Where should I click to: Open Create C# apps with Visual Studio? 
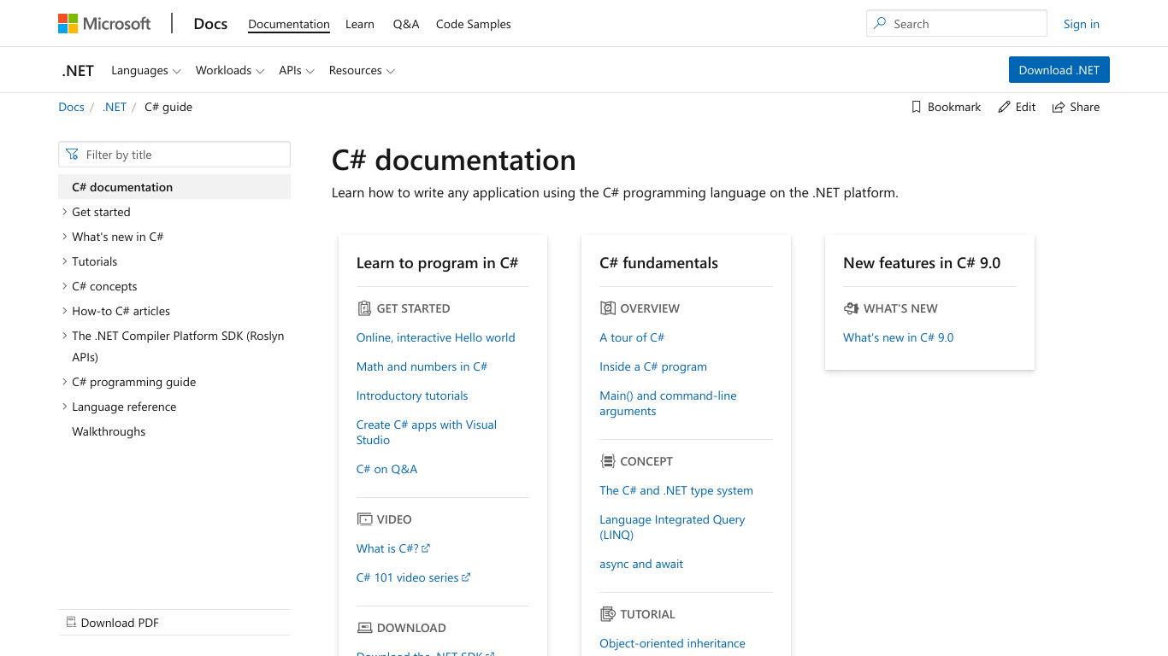coord(427,432)
